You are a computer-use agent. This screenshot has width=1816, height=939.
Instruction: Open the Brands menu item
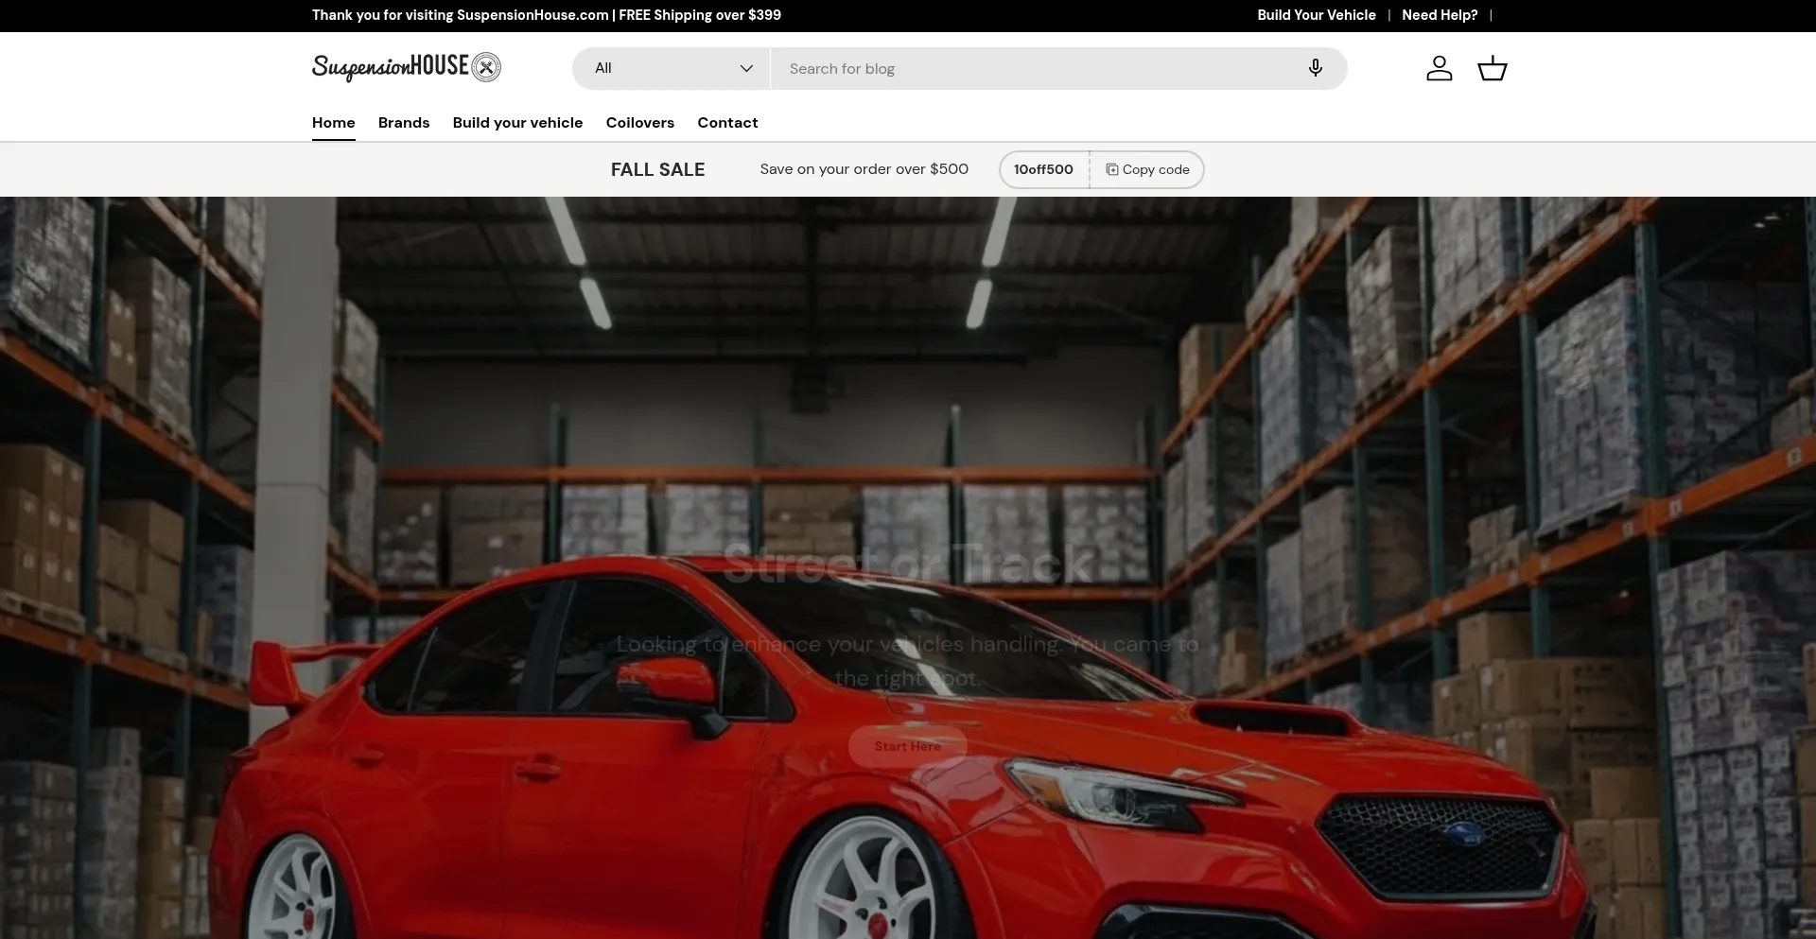pos(404,123)
